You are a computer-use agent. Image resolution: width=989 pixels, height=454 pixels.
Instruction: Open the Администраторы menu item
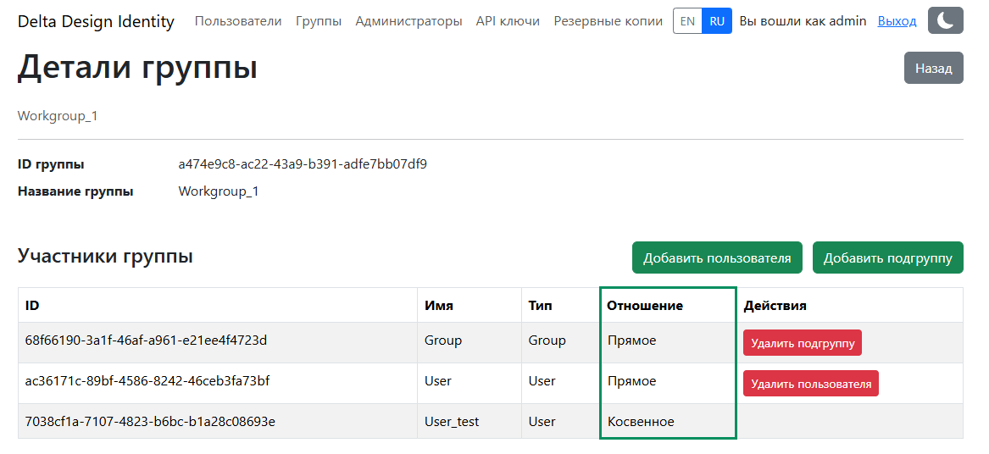(x=408, y=21)
